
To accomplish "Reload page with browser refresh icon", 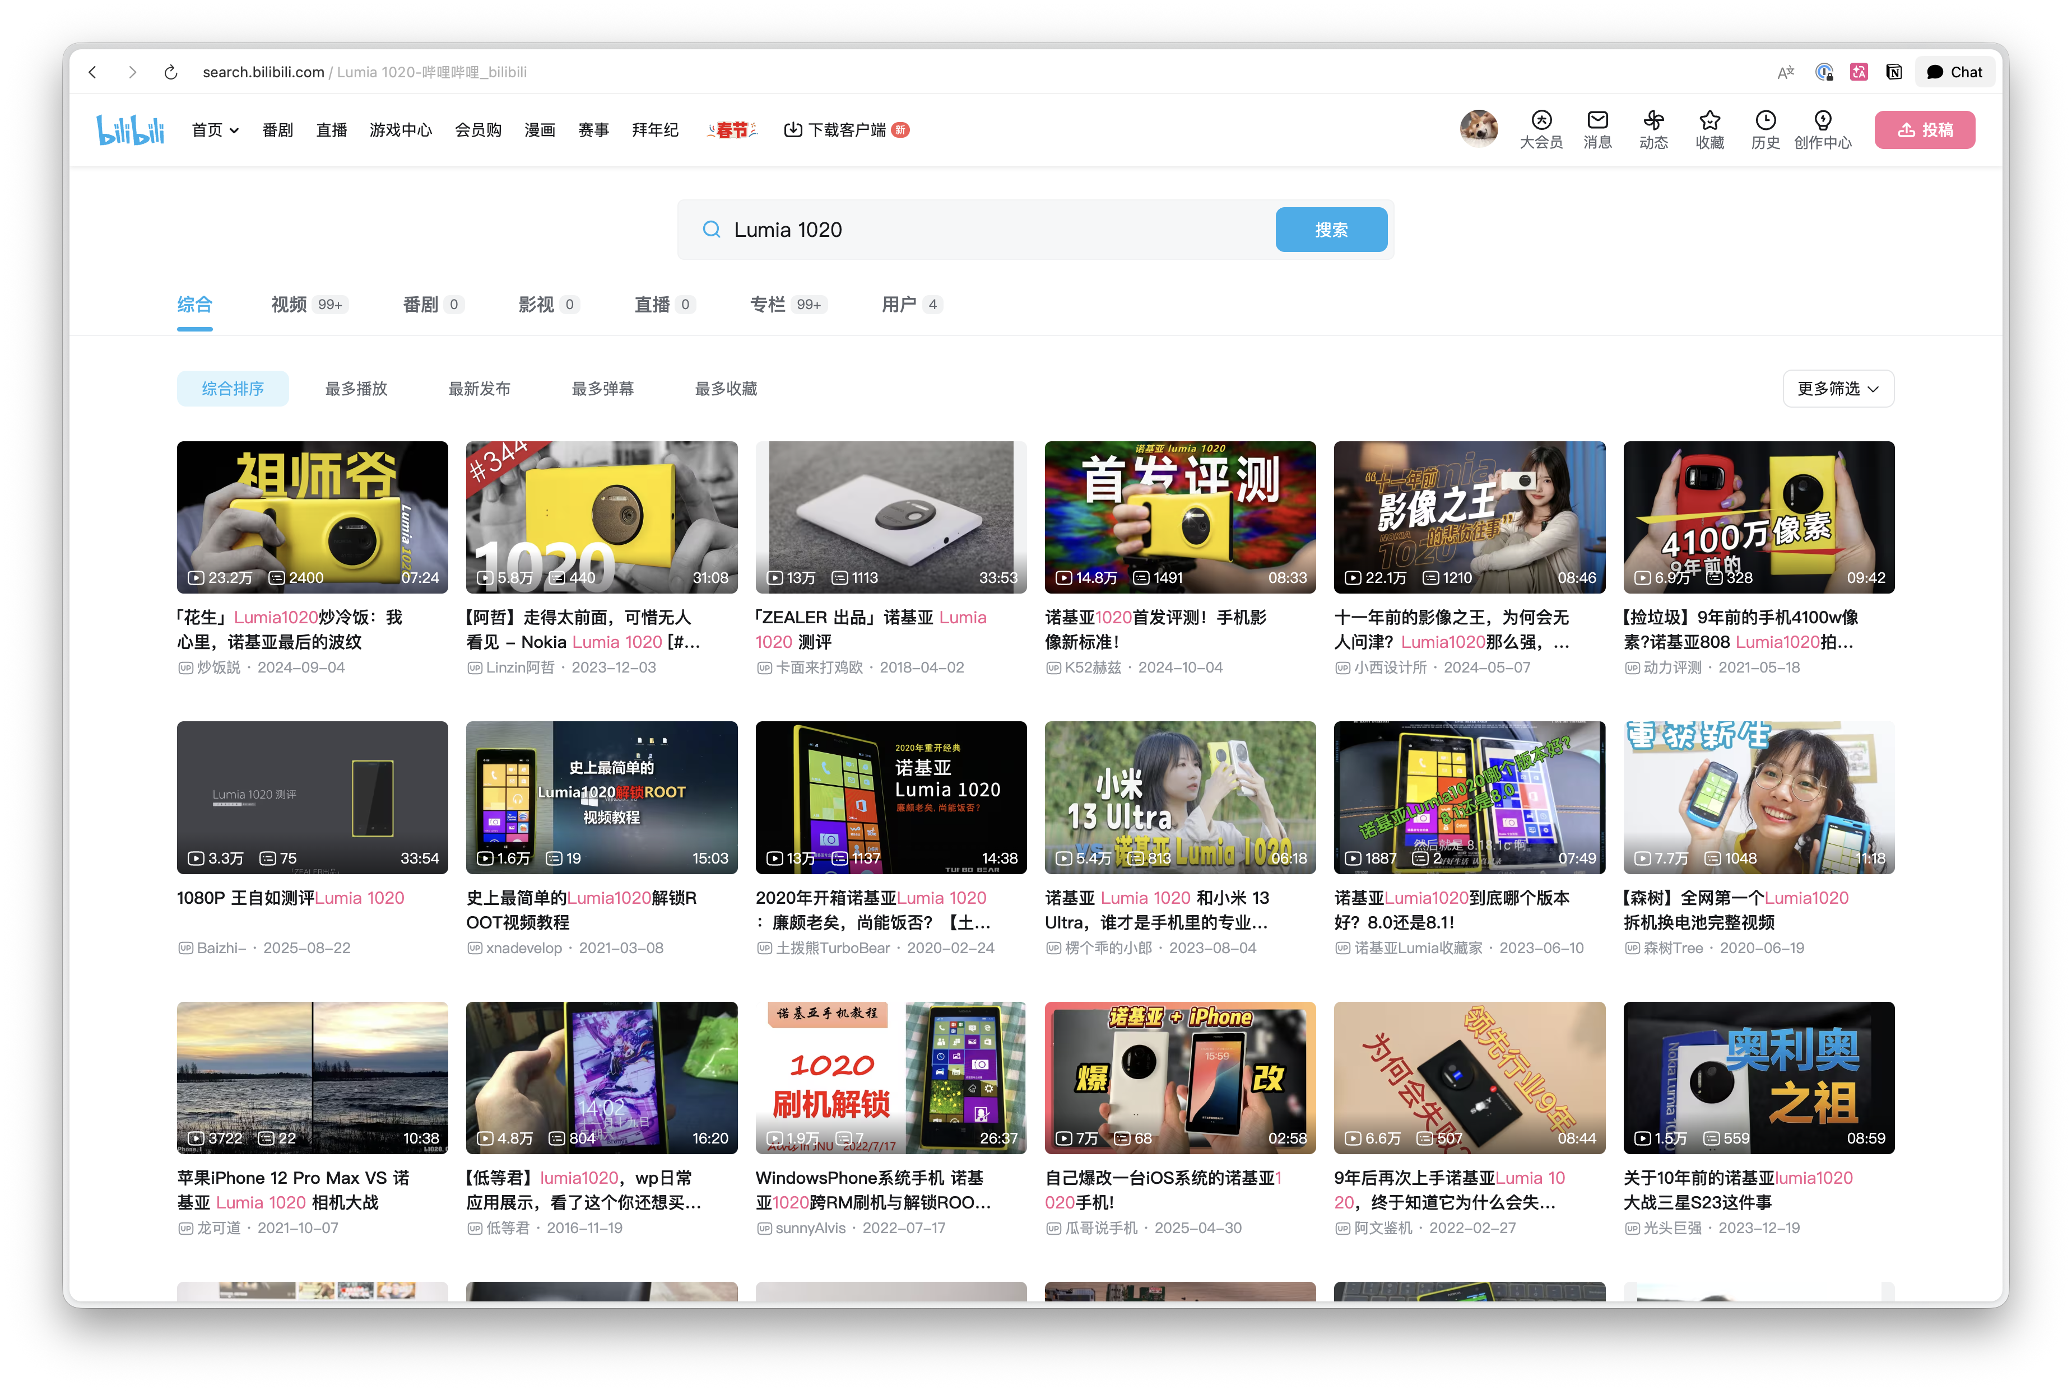I will tap(171, 72).
